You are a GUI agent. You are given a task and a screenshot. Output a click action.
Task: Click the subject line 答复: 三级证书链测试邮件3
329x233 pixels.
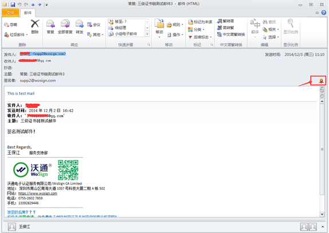tap(42, 74)
